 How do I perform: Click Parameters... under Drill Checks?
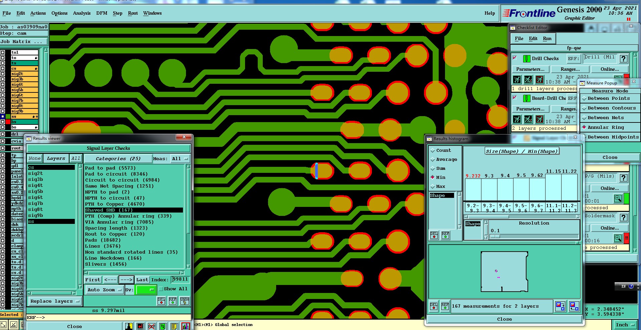[530, 69]
